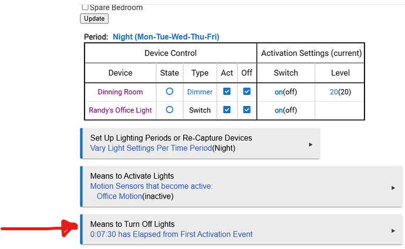Screen dimensions: 405x249
Task: Open Night (Mon-Tue-Wed-Thu-Fri) period link
Action: [x=166, y=37]
